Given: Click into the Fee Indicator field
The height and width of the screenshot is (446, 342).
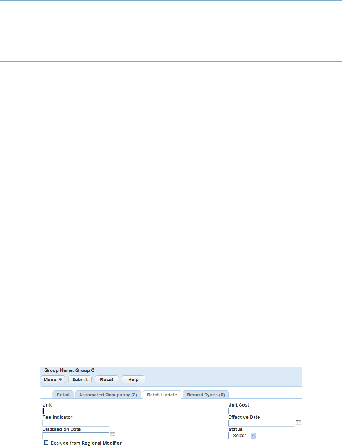Looking at the screenshot, I should click(76, 423).
